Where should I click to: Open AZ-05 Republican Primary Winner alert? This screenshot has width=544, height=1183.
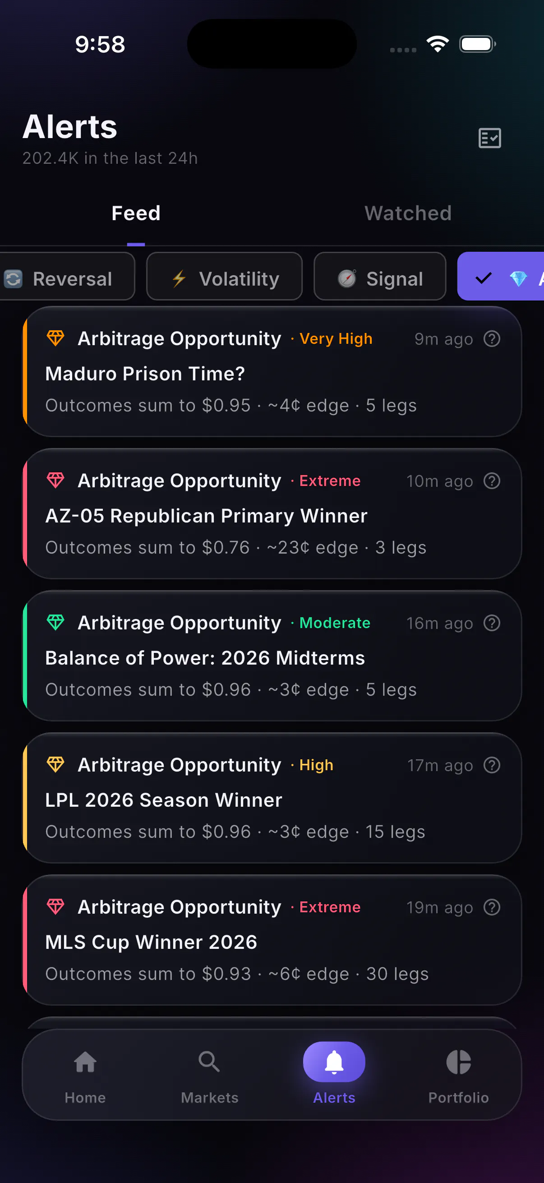[x=272, y=513]
